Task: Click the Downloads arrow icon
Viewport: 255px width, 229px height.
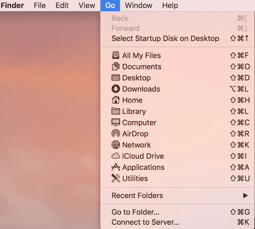Action: click(x=115, y=89)
